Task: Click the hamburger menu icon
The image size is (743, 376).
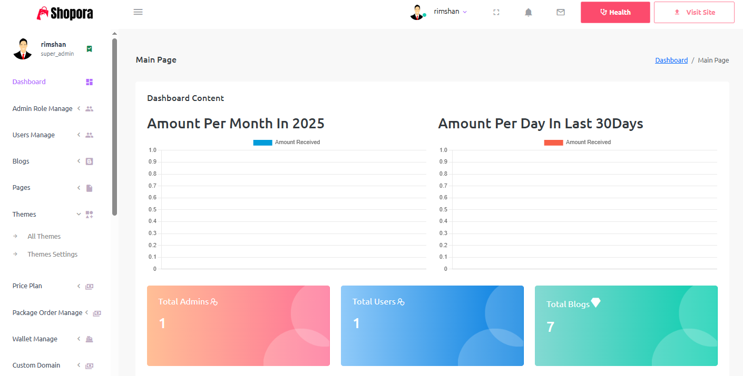Action: [x=138, y=12]
